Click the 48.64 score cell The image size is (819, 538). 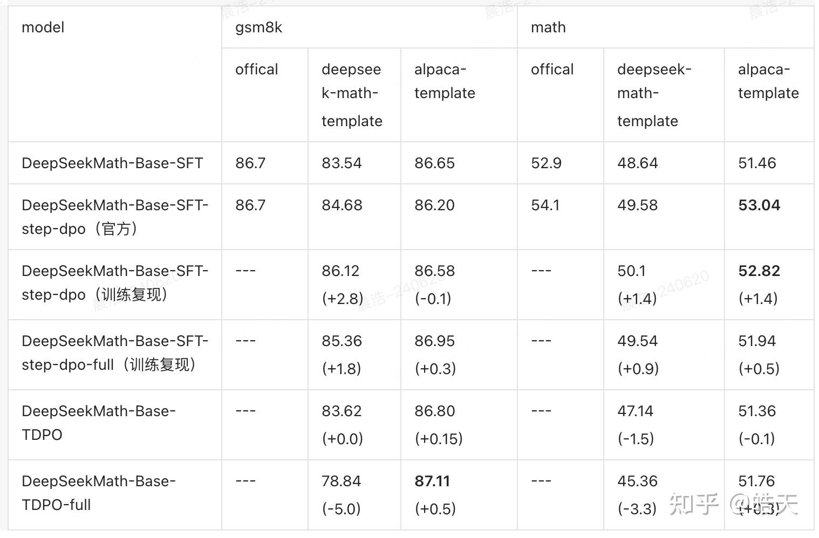point(637,163)
